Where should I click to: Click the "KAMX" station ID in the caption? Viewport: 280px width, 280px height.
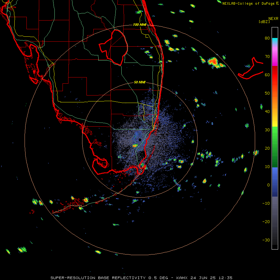click(182, 278)
